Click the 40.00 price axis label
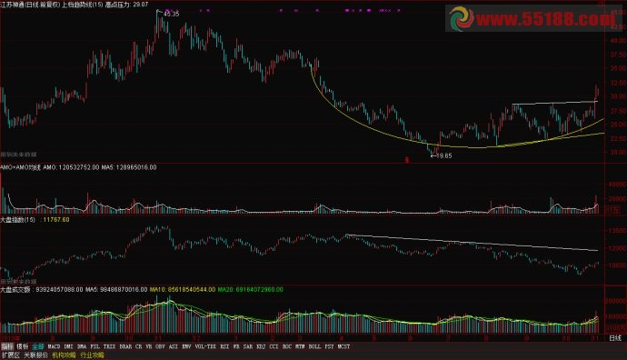Image resolution: width=627 pixels, height=360 pixels. tap(618, 40)
